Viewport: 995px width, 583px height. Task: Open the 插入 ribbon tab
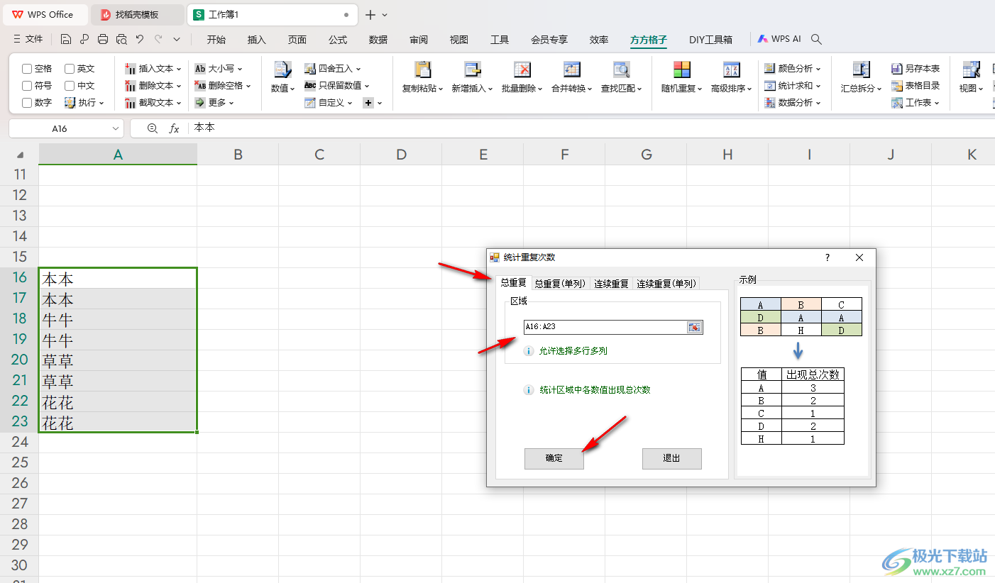[257, 40]
